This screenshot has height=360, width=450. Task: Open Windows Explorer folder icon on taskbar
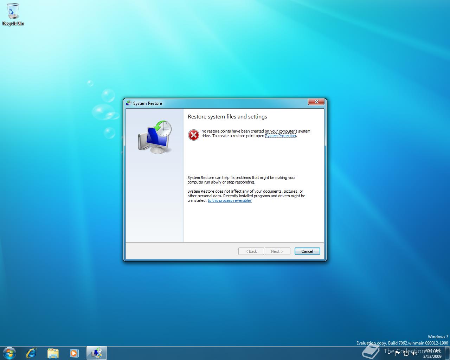coord(53,353)
